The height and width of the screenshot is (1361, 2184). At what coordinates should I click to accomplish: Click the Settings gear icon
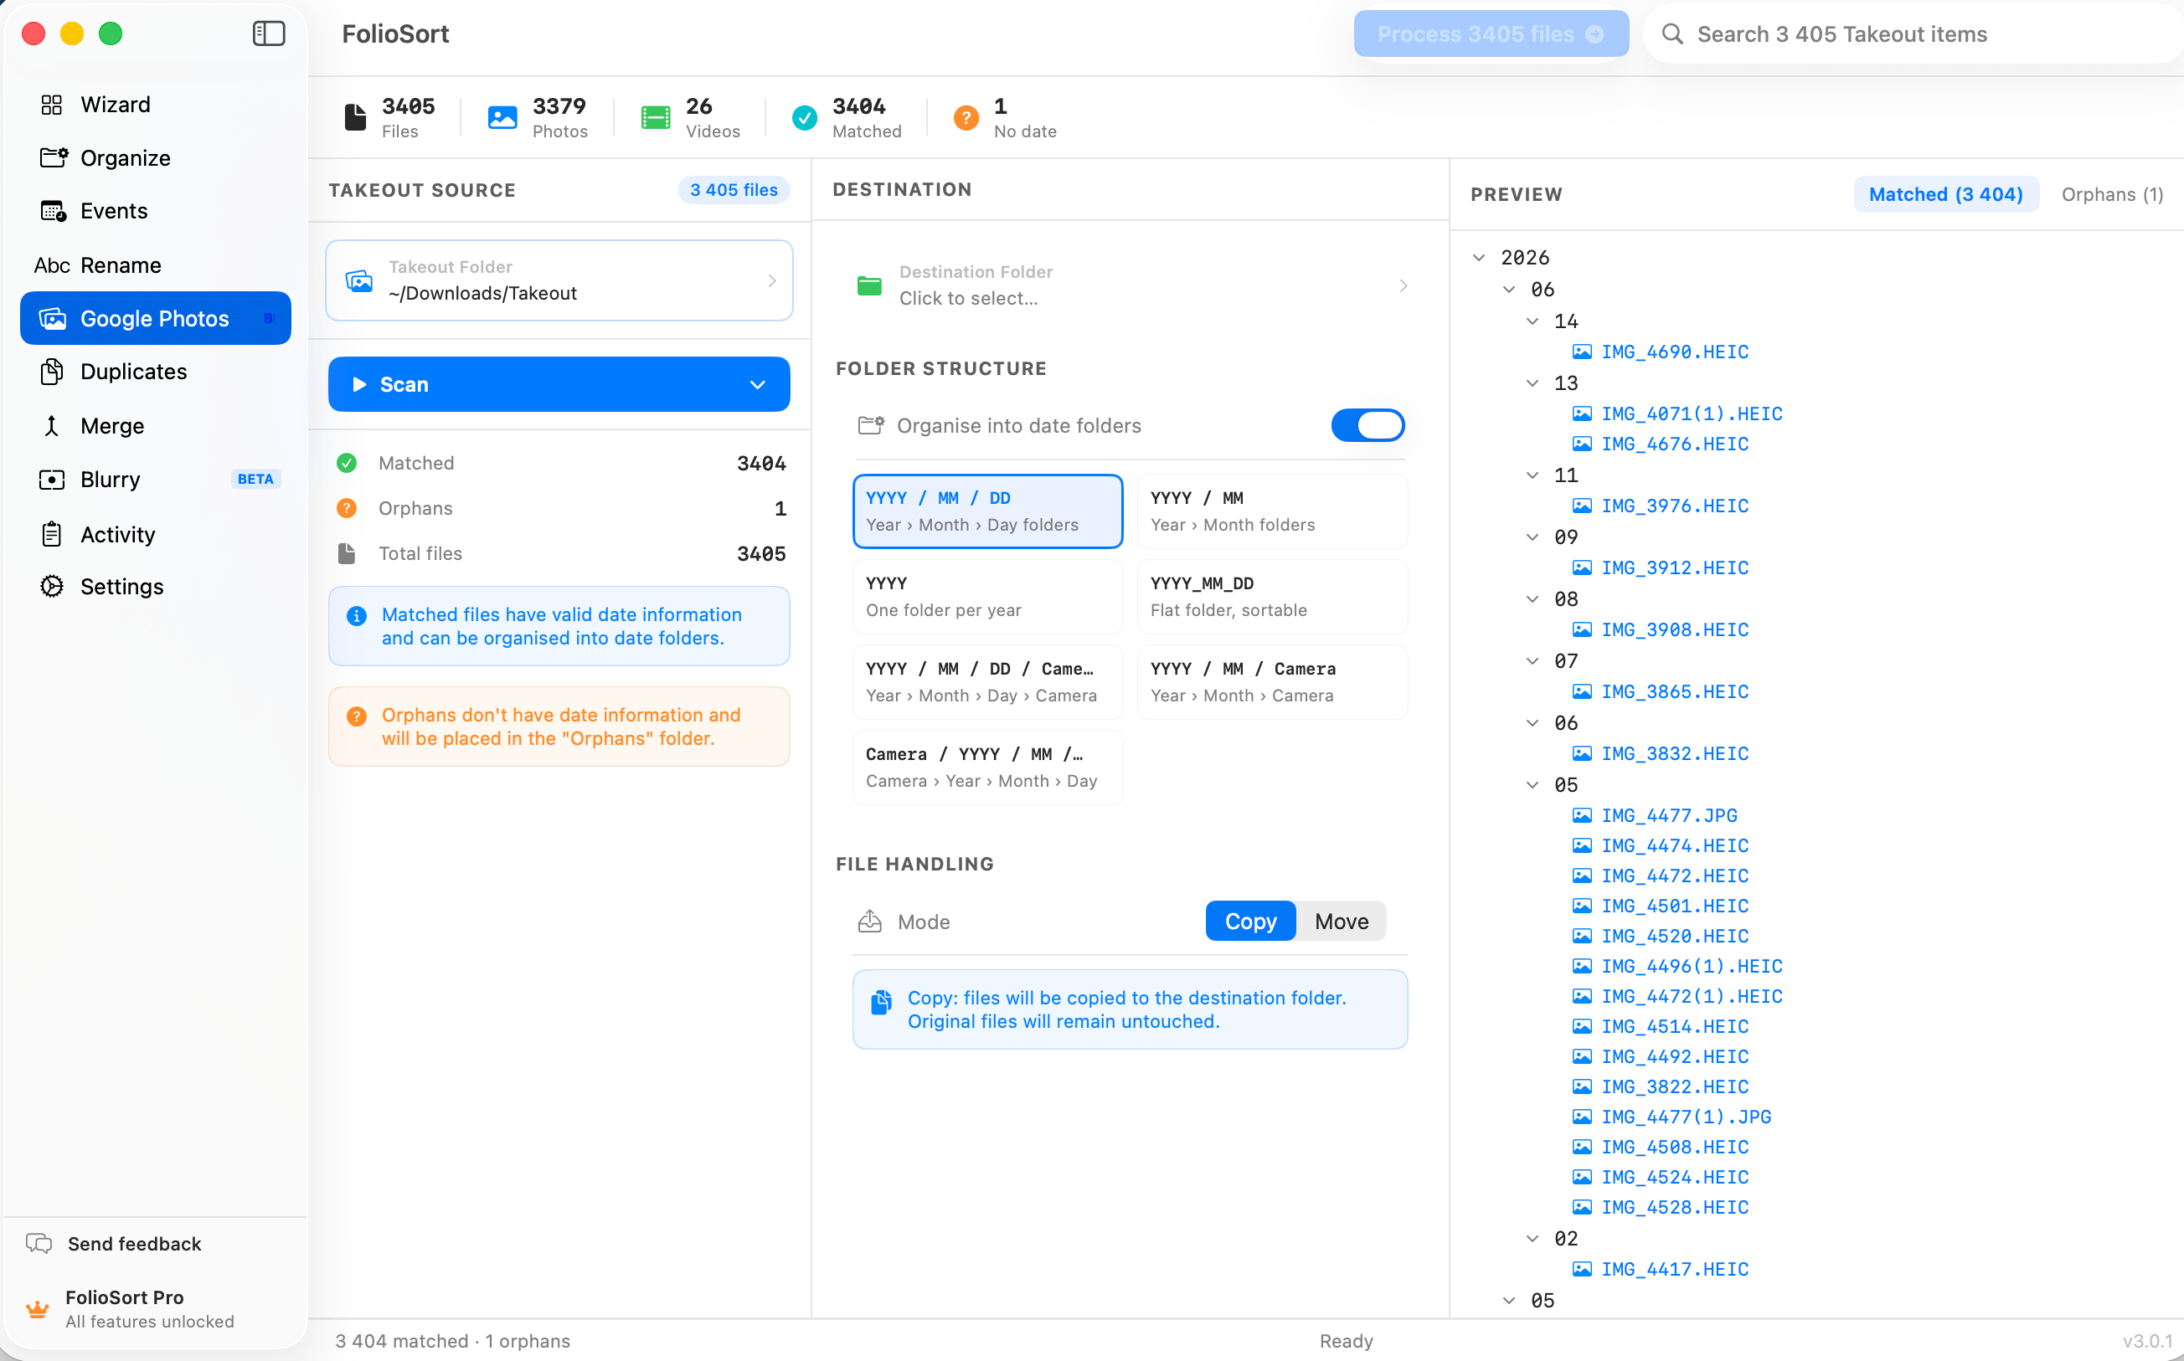pyautogui.click(x=52, y=587)
